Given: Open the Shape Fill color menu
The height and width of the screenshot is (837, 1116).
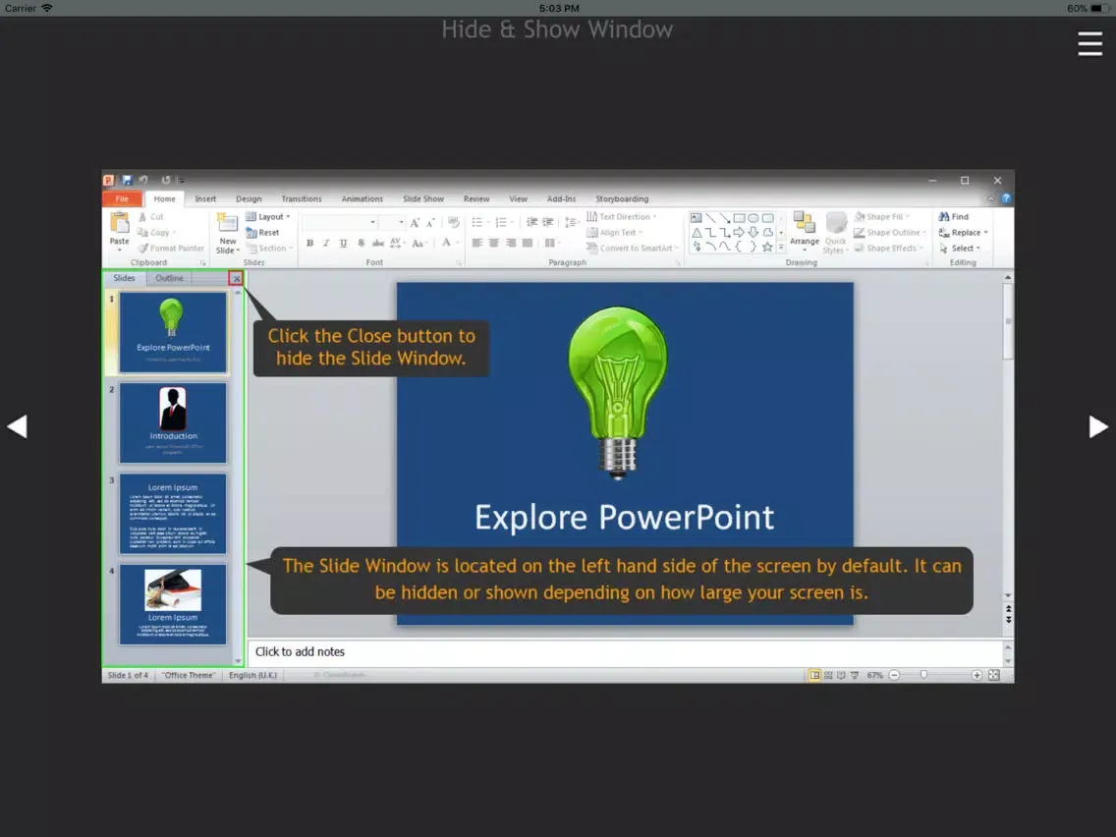Looking at the screenshot, I should click(x=882, y=216).
